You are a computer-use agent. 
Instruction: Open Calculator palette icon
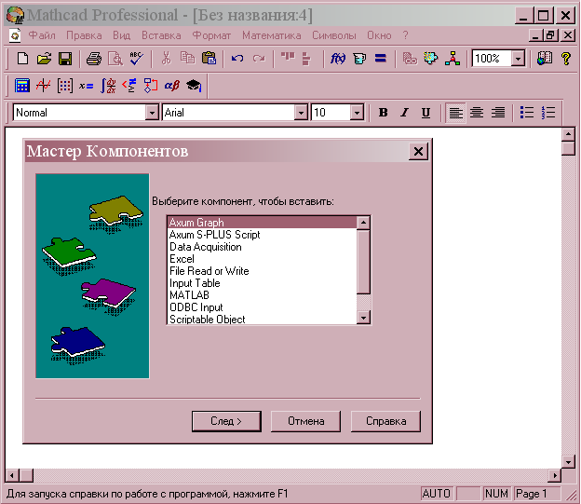coord(22,86)
